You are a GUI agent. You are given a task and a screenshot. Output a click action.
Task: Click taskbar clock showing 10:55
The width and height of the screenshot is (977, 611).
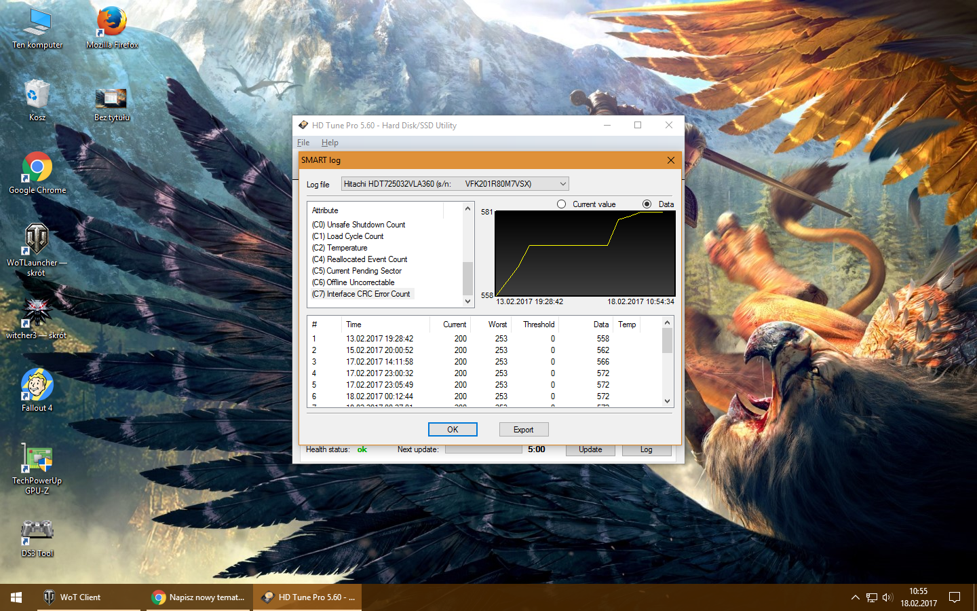[918, 597]
